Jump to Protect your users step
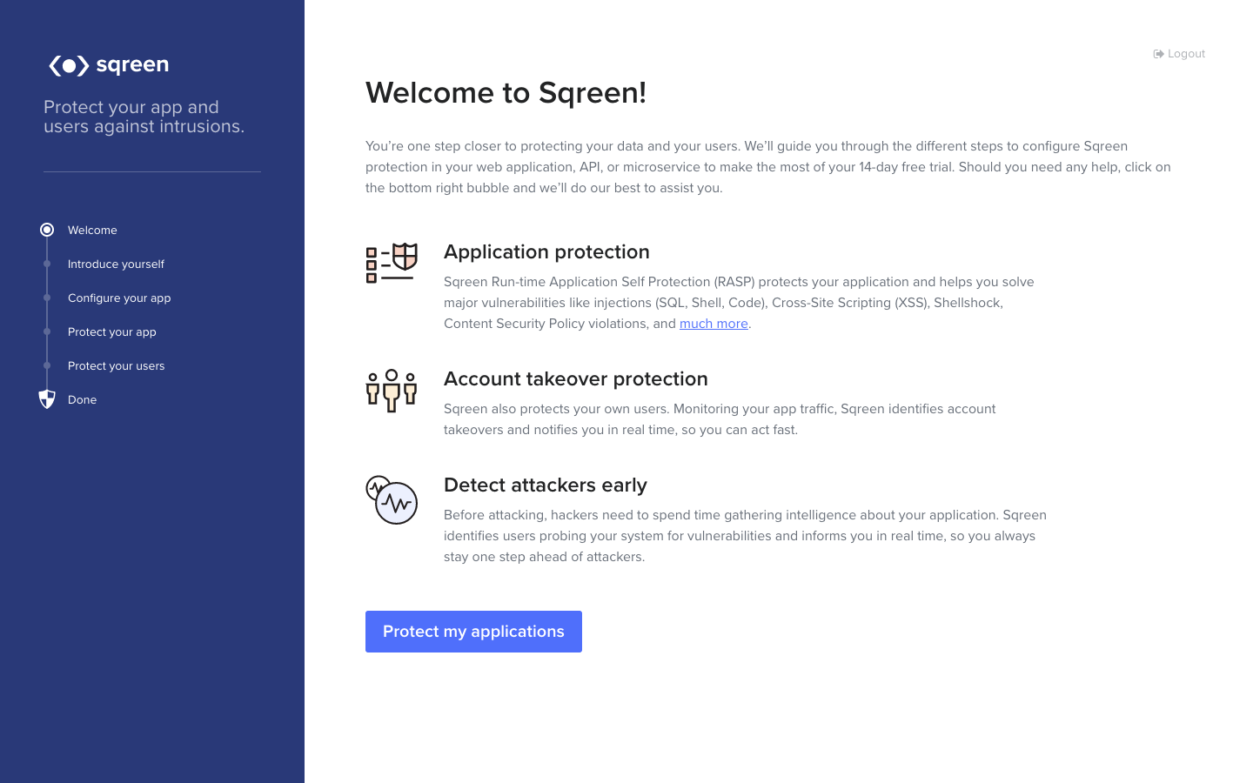 (x=116, y=365)
